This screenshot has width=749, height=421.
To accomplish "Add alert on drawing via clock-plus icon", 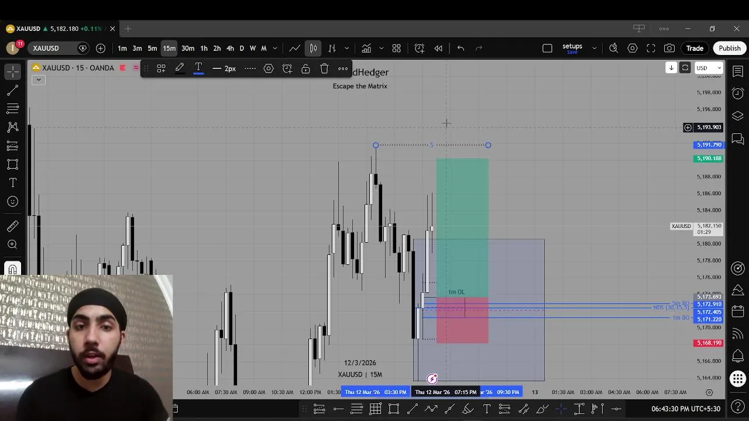I will (287, 68).
